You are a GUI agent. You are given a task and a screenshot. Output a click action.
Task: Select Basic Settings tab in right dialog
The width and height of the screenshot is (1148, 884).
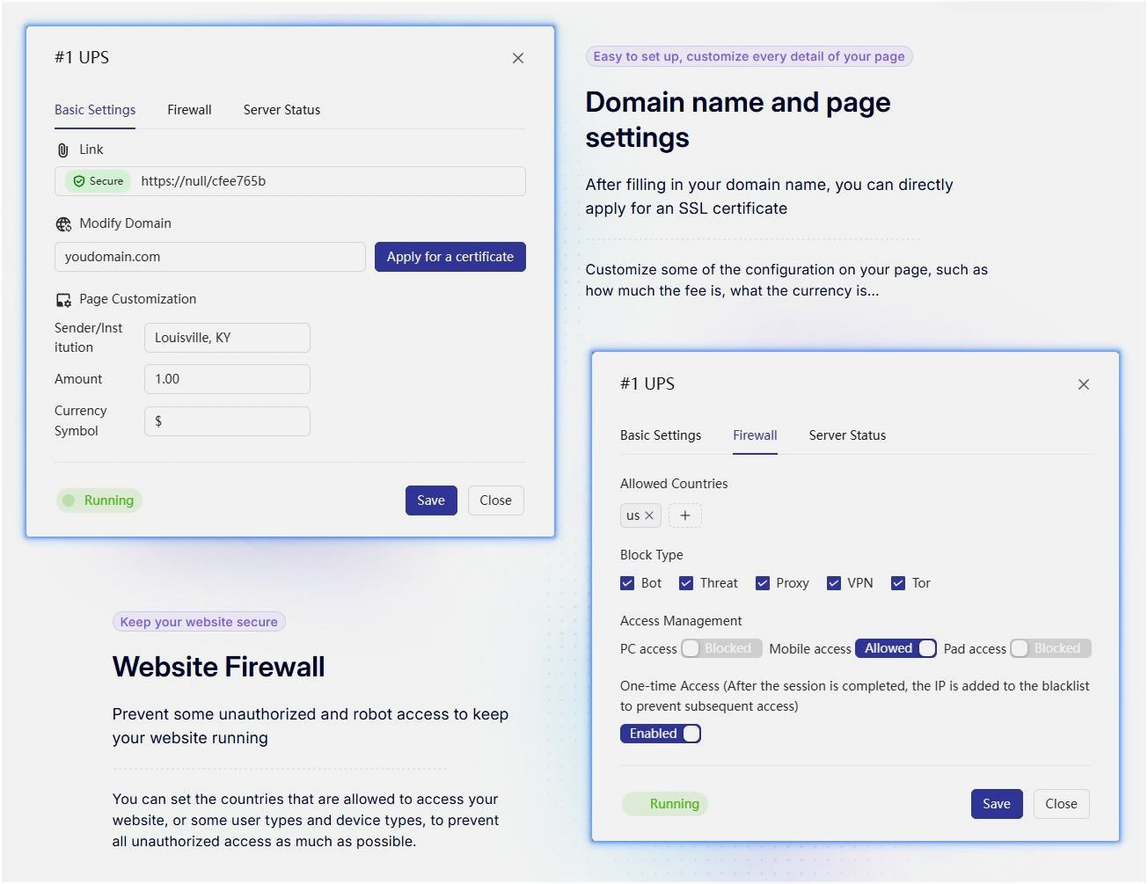tap(661, 435)
